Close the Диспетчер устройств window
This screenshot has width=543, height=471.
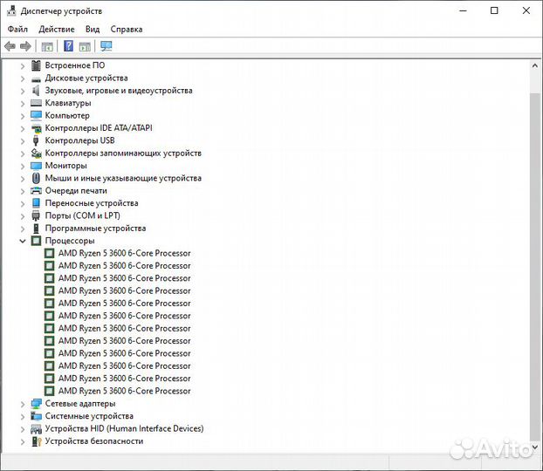526,10
